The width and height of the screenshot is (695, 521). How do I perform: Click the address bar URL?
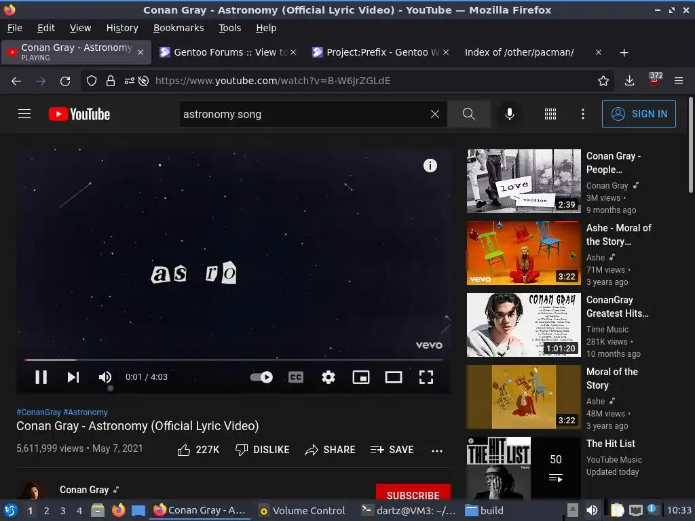[273, 81]
